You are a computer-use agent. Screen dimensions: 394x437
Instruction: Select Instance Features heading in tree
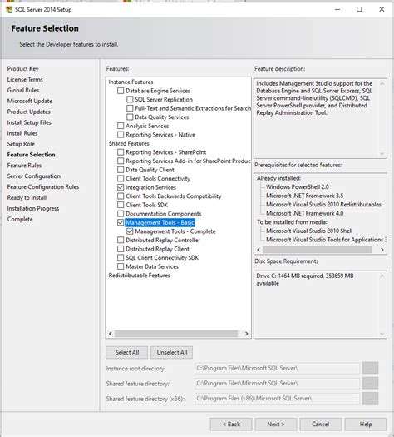point(131,82)
